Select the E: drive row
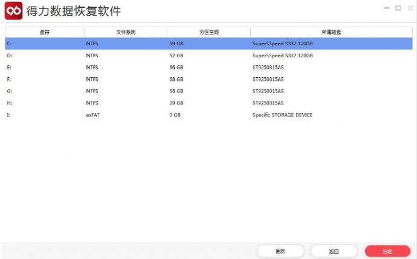417x259 pixels. point(208,68)
